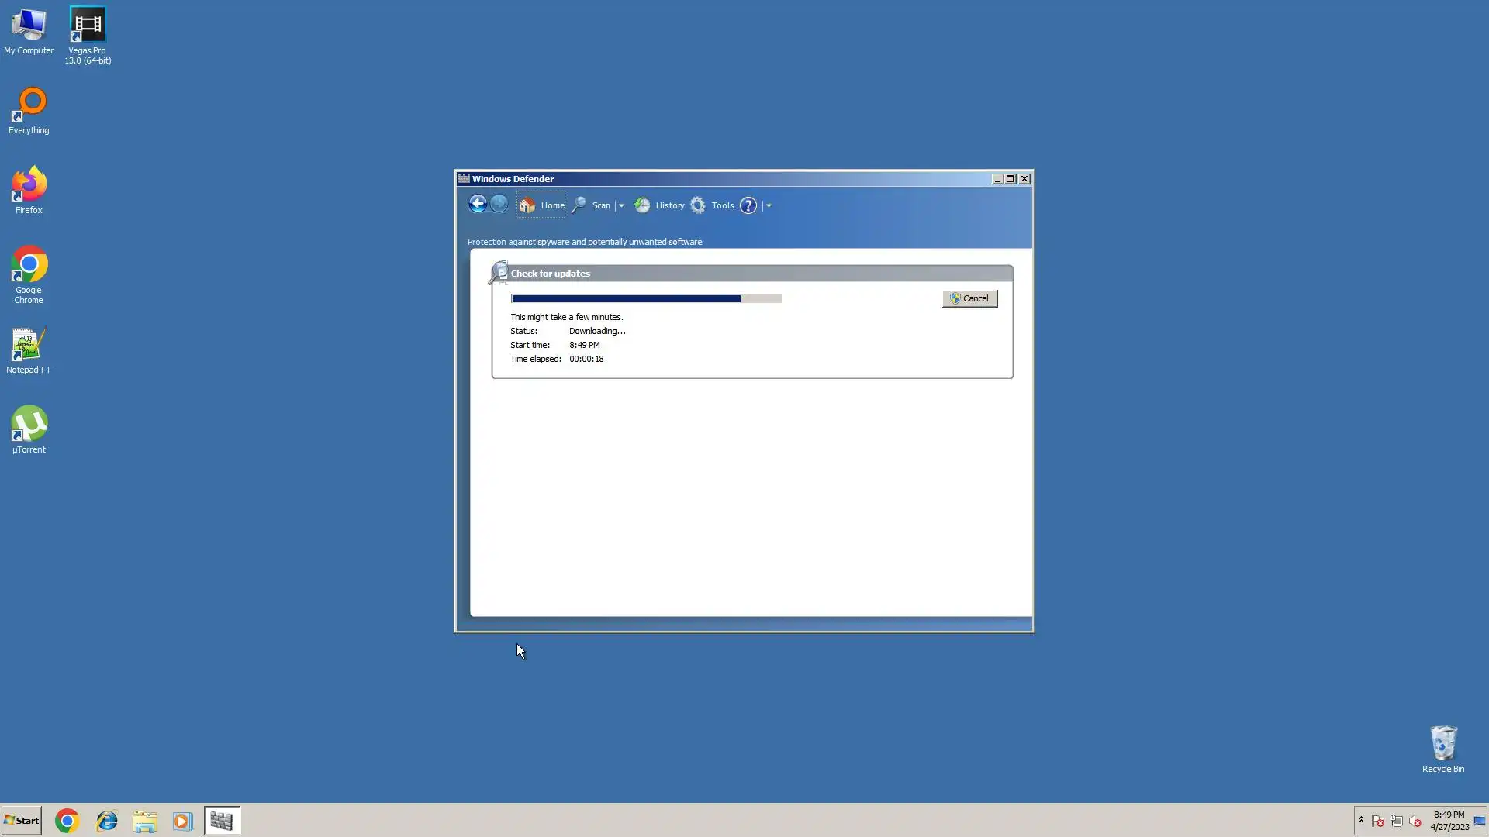
Task: Click the Forward arrow navigation button
Action: tap(499, 205)
